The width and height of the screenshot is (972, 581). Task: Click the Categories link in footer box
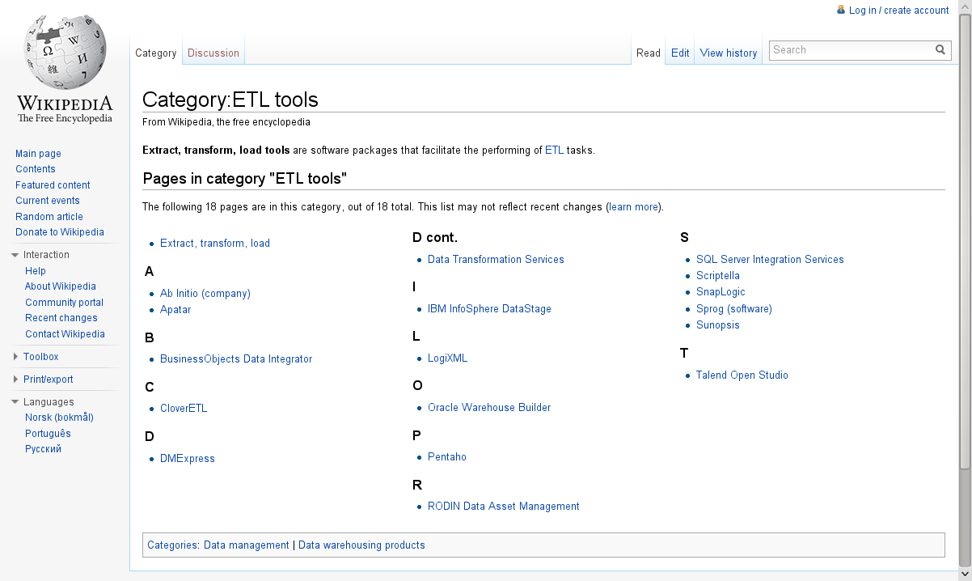(172, 545)
